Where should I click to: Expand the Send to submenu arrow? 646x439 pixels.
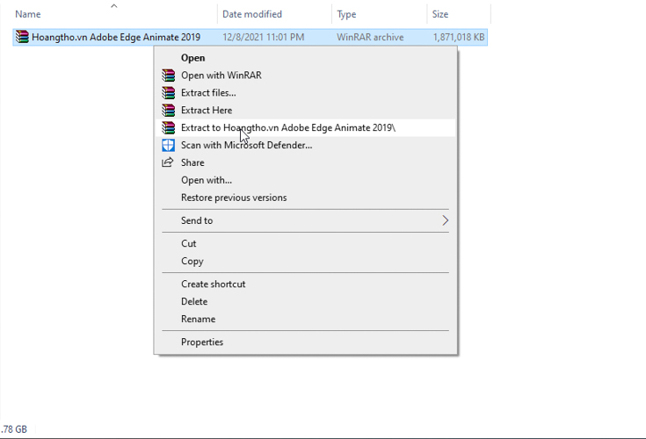(445, 220)
